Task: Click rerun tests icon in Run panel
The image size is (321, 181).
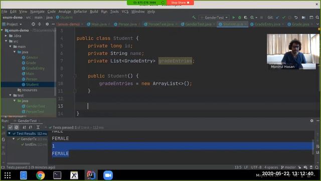Action: coord(4,127)
